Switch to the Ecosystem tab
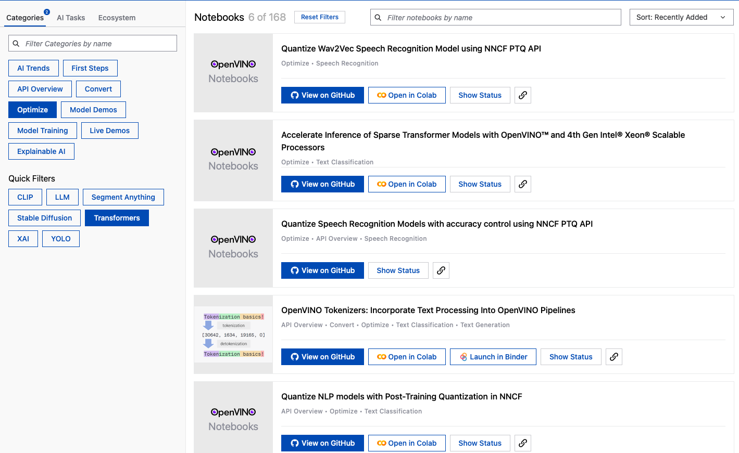This screenshot has width=739, height=453. (x=117, y=17)
